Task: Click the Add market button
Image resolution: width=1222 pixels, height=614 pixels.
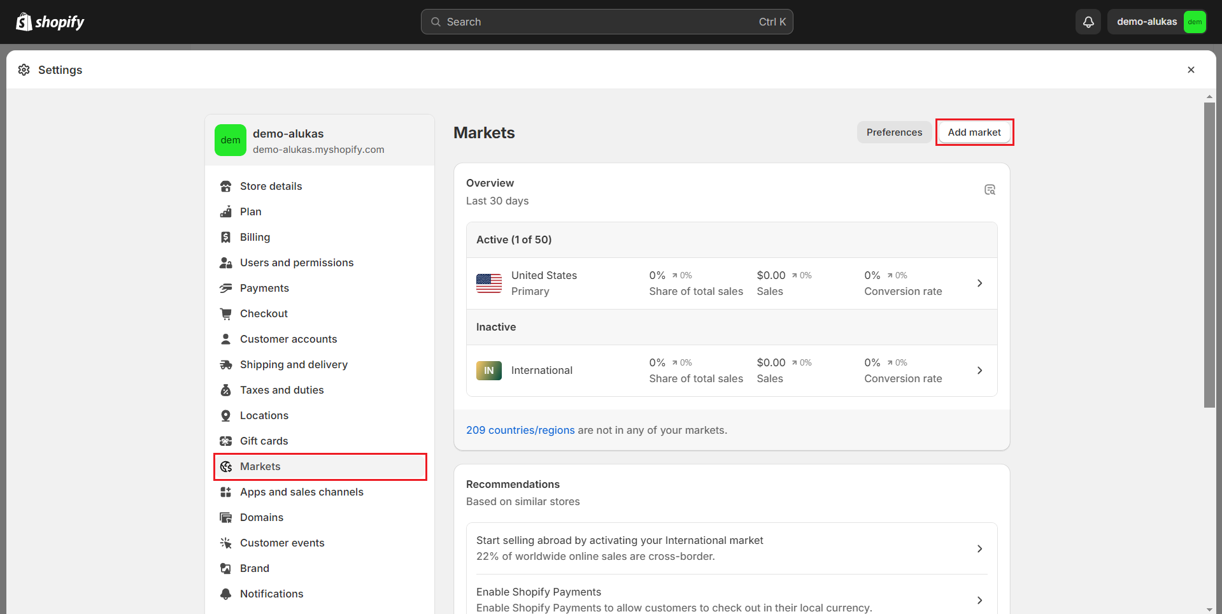Action: click(974, 132)
